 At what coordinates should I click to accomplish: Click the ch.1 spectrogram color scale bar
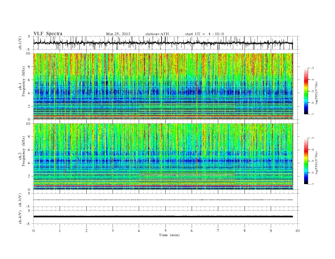click(306, 91)
